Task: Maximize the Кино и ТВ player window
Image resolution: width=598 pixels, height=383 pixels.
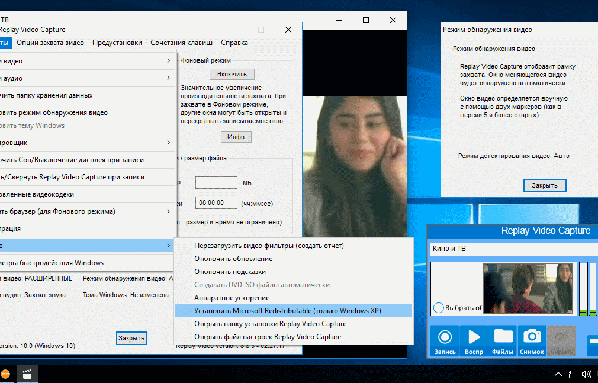Action: click(366, 20)
